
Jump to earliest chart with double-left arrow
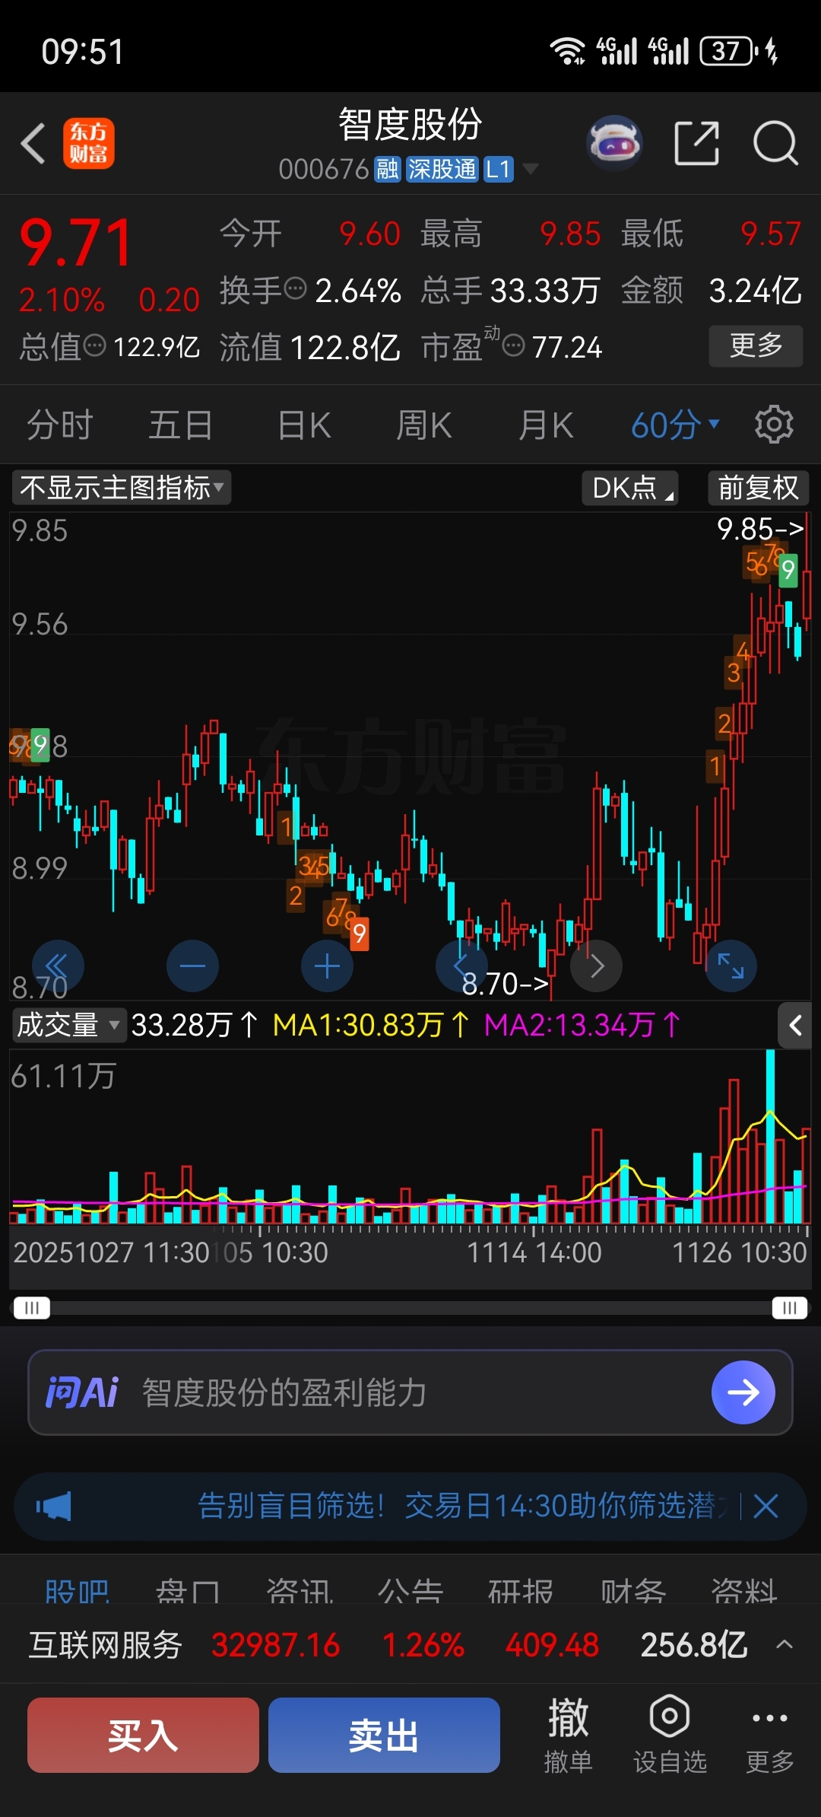(58, 966)
